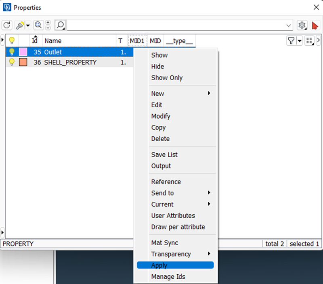Image resolution: width=323 pixels, height=284 pixels.
Task: Click the MID1 column header
Action: point(137,41)
